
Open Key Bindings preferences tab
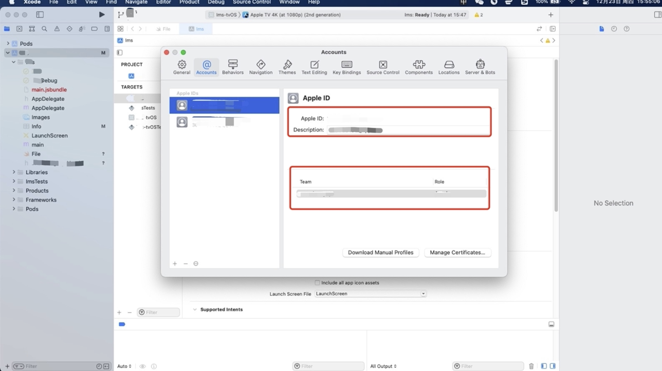[346, 67]
